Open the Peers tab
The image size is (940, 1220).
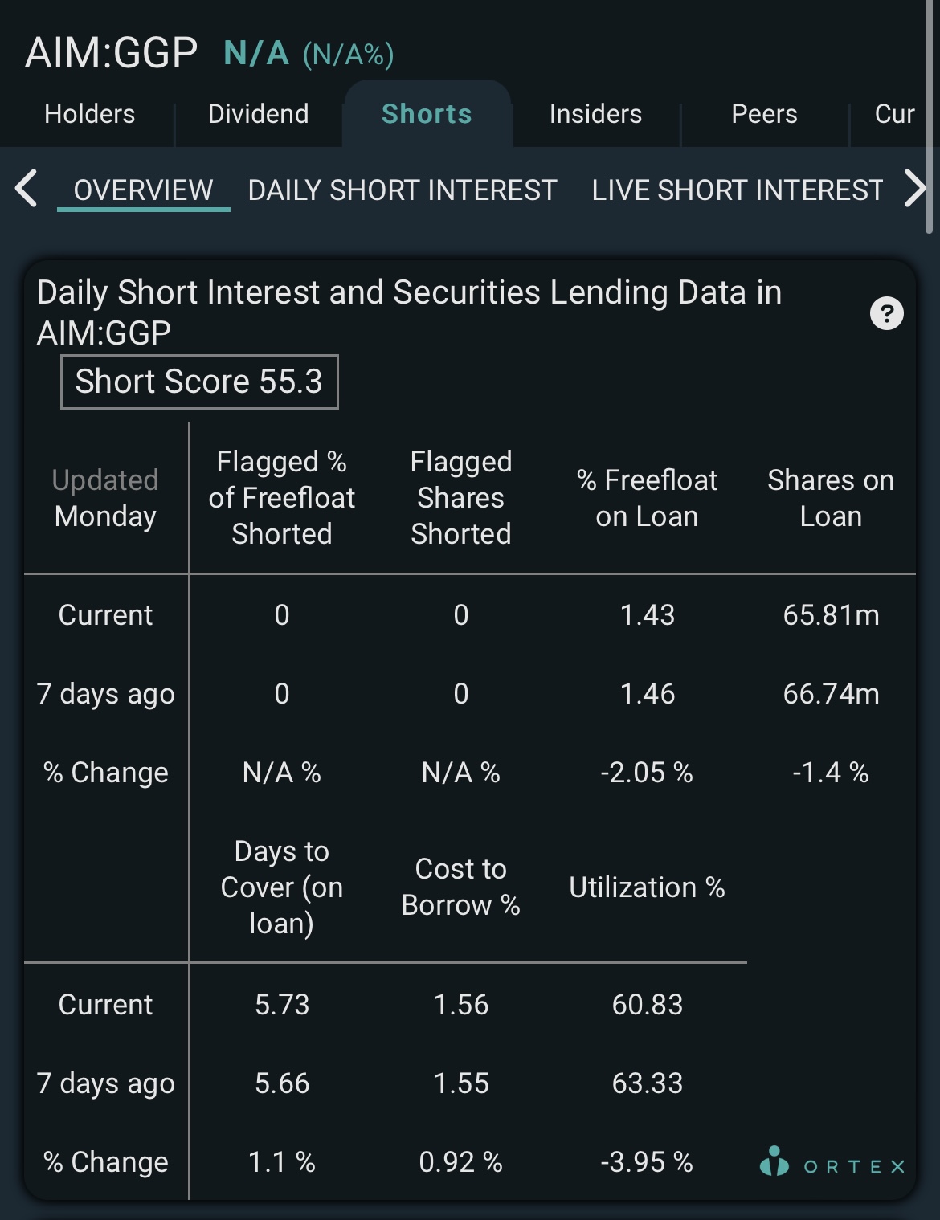(764, 114)
